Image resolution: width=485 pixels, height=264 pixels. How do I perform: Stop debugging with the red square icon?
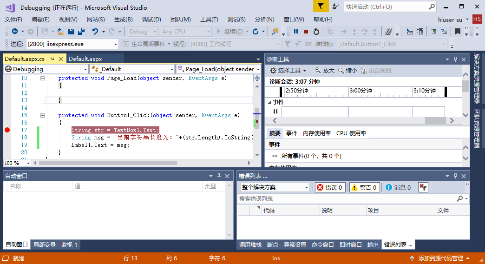click(306, 32)
